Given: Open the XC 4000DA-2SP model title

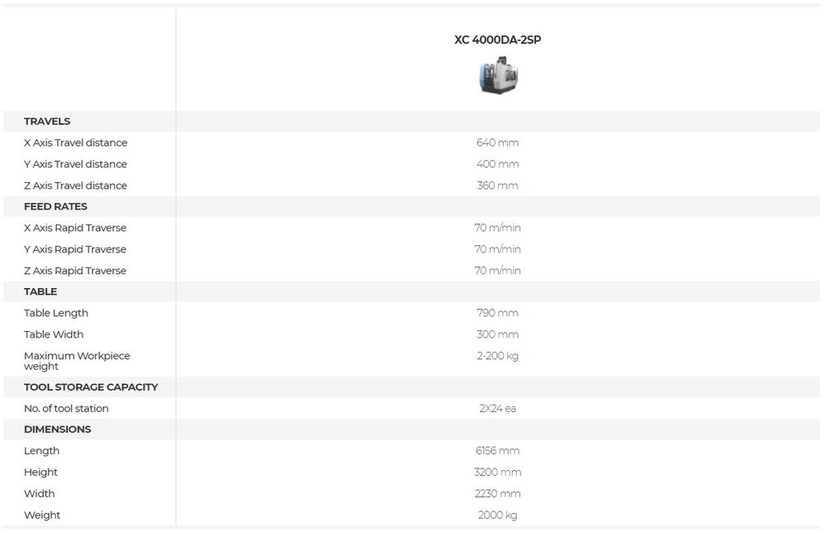Looking at the screenshot, I should pos(497,40).
